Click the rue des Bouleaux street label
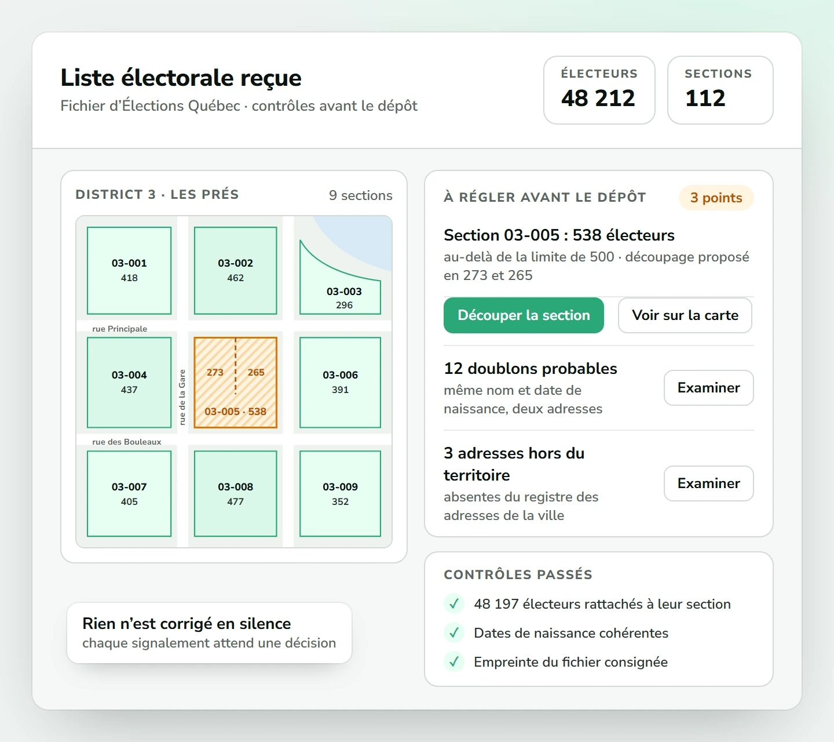834x742 pixels. tap(127, 442)
